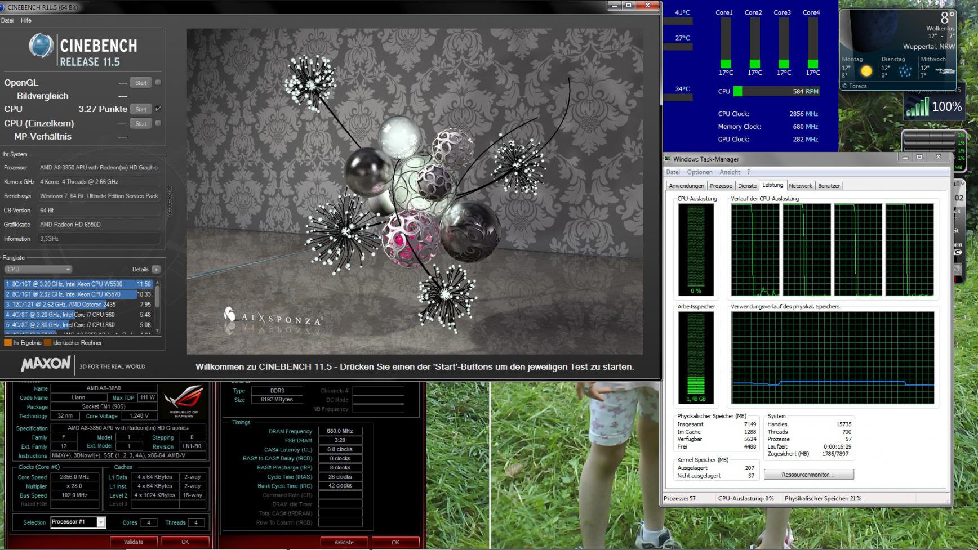The width and height of the screenshot is (978, 550).
Task: Click the Bus Speed 102.0 MHz value
Action: [74, 495]
